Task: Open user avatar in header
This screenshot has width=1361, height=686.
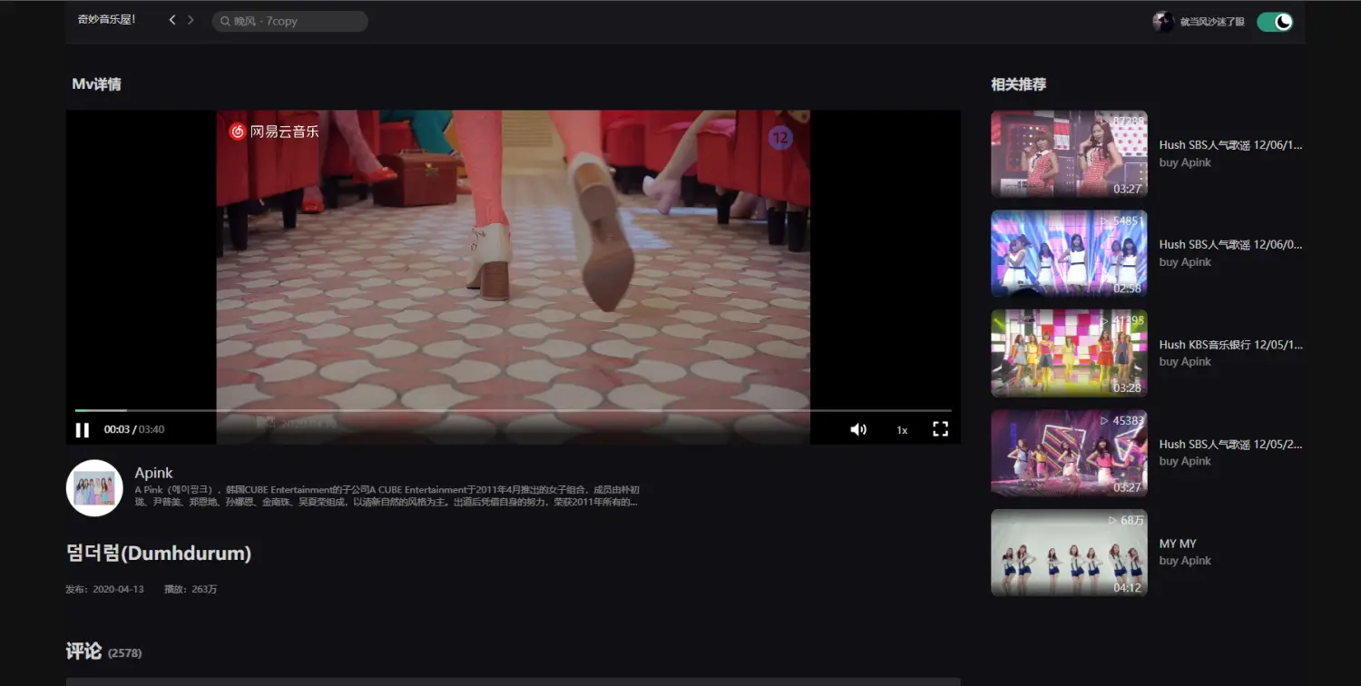Action: (x=1163, y=22)
